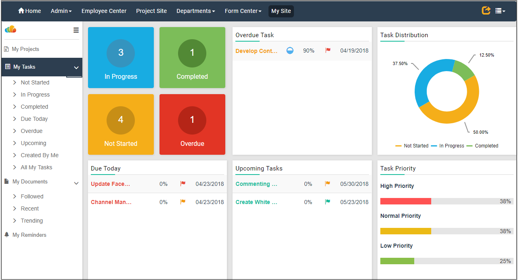Open the list view menu icon at top right
This screenshot has width=518, height=280.
point(500,11)
